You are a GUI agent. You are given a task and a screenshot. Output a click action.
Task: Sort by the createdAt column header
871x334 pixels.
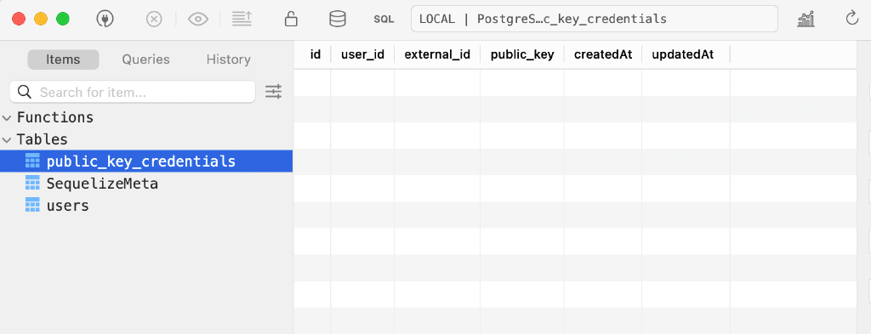[603, 54]
